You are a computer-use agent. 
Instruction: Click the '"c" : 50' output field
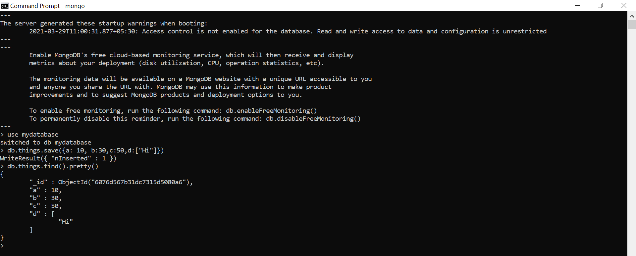[45, 206]
